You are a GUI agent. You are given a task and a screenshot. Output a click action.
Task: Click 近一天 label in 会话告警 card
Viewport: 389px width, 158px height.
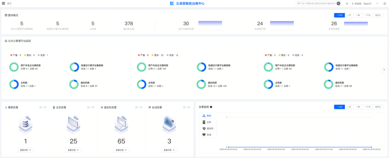pyautogui.click(x=187, y=108)
